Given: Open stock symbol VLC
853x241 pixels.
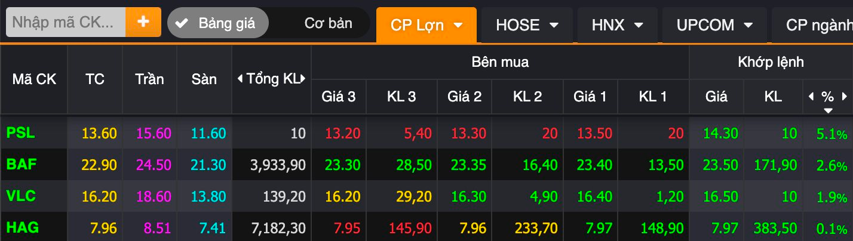Looking at the screenshot, I should click(21, 196).
